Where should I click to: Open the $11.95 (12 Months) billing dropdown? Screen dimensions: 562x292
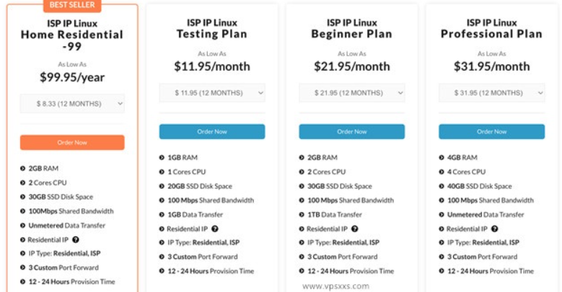click(x=212, y=93)
